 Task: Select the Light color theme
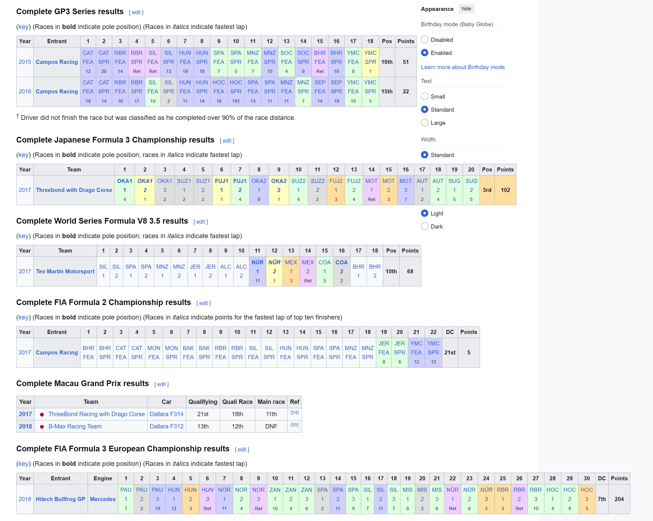(425, 213)
